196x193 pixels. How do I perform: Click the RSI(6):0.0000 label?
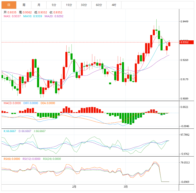[12, 159]
